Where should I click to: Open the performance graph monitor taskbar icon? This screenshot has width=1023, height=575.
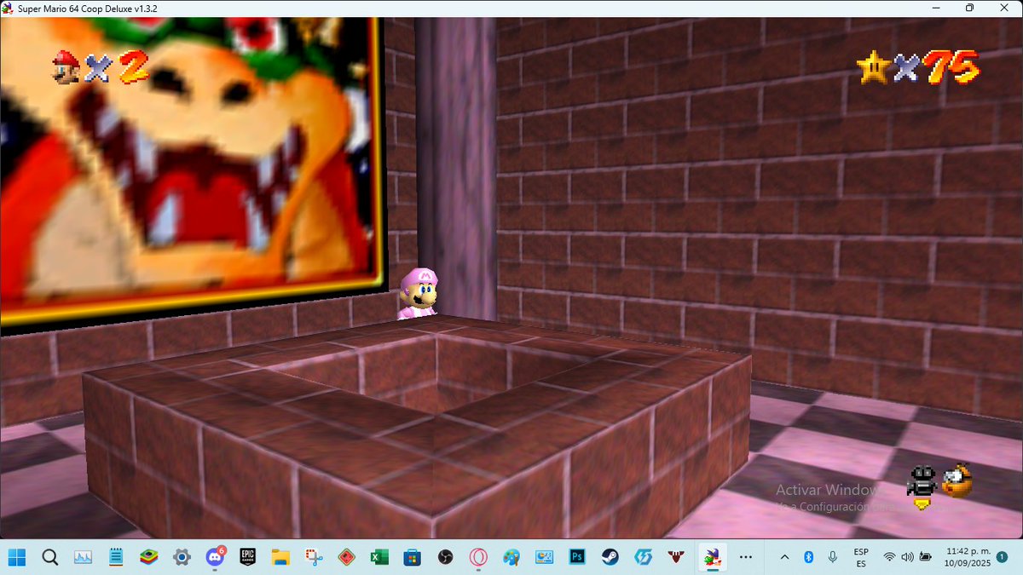[x=83, y=558]
